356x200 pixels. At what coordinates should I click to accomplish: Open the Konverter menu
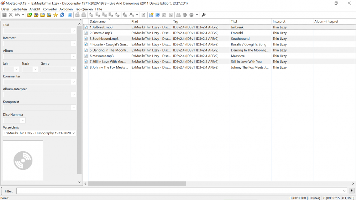[50, 9]
